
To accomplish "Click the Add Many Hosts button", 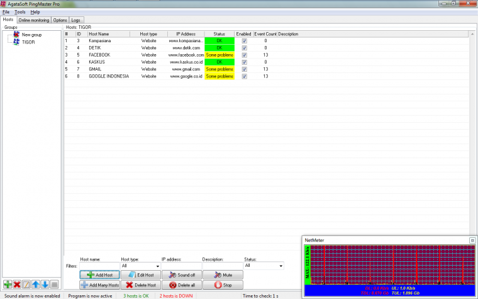I will pyautogui.click(x=99, y=285).
